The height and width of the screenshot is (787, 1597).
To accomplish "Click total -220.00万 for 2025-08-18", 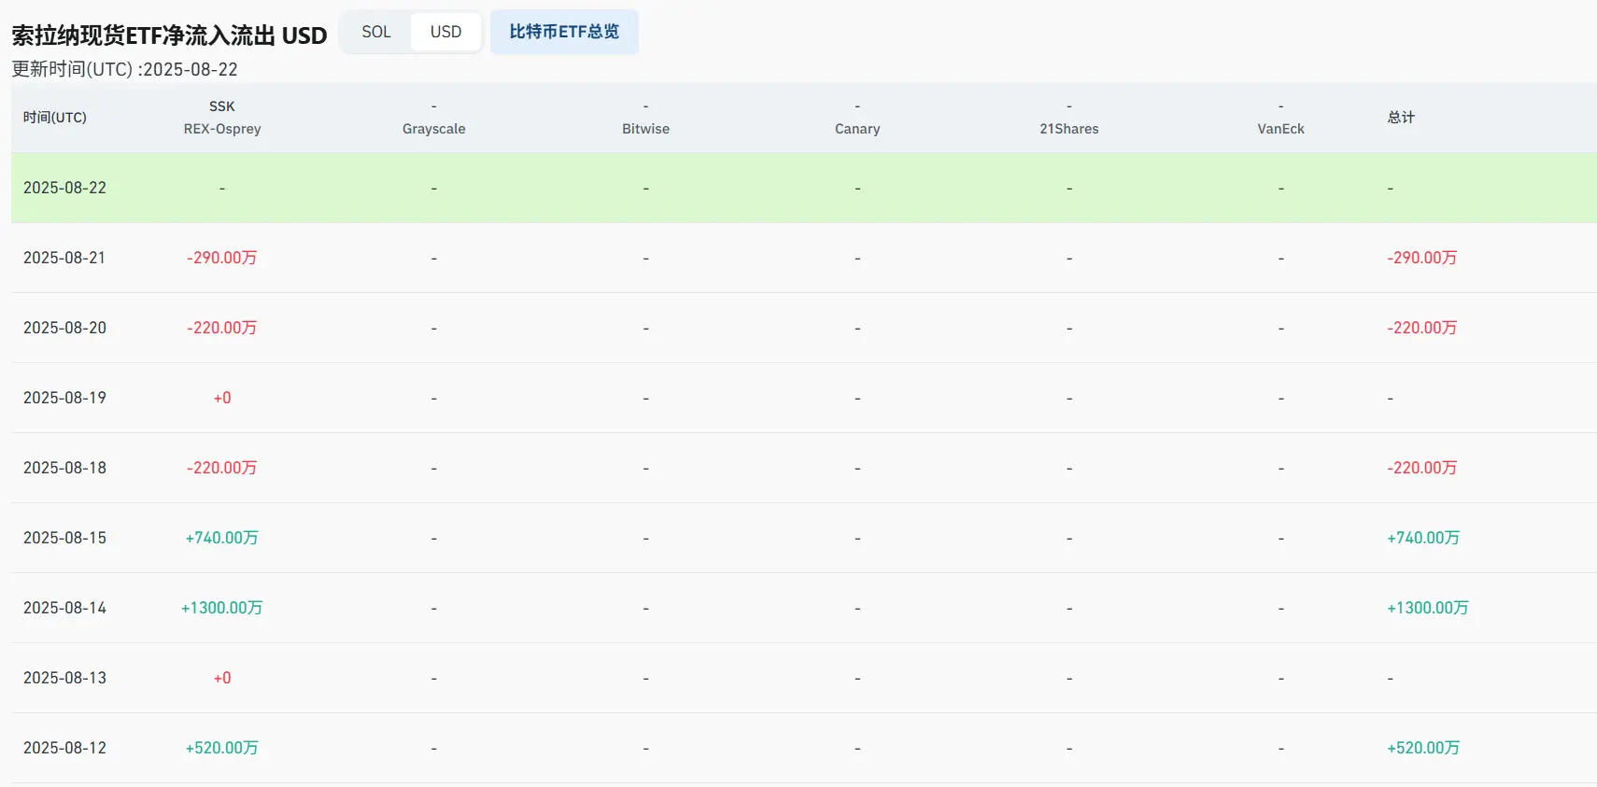I will point(1422,468).
